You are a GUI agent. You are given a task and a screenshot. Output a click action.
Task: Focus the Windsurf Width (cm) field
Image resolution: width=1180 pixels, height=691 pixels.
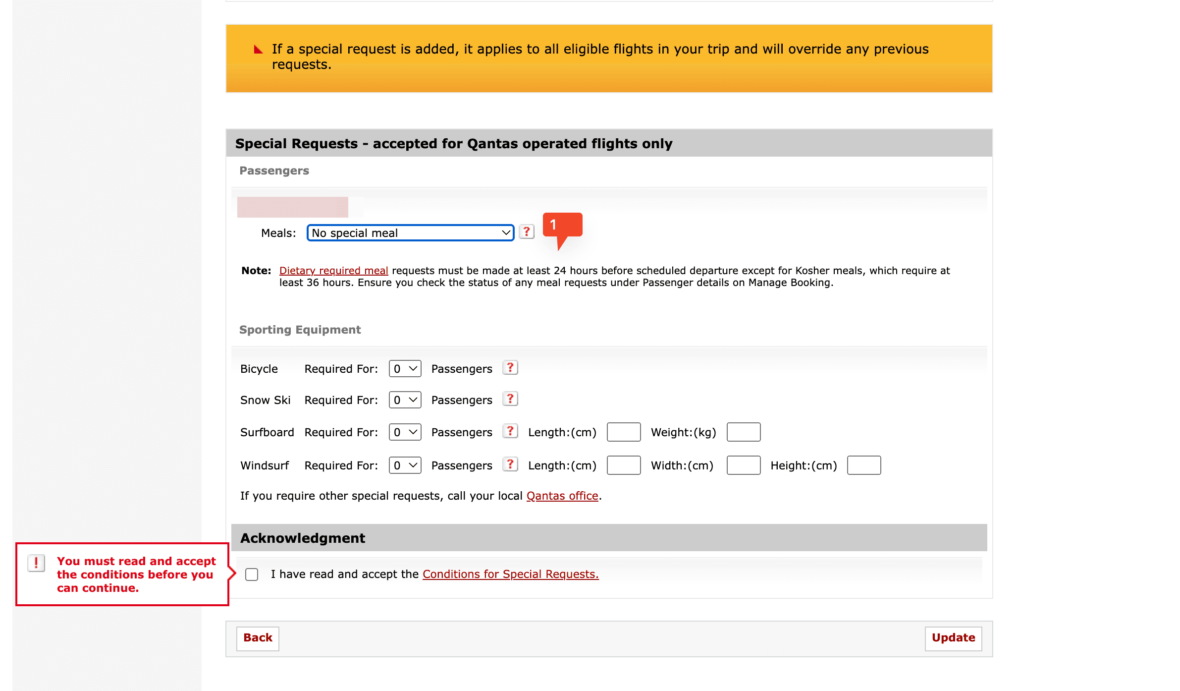tap(744, 465)
